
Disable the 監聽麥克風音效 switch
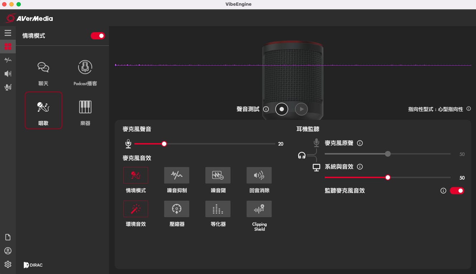[457, 191]
